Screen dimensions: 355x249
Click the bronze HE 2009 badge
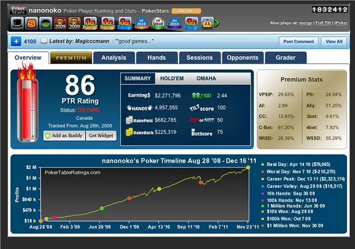pyautogui.click(x=74, y=23)
